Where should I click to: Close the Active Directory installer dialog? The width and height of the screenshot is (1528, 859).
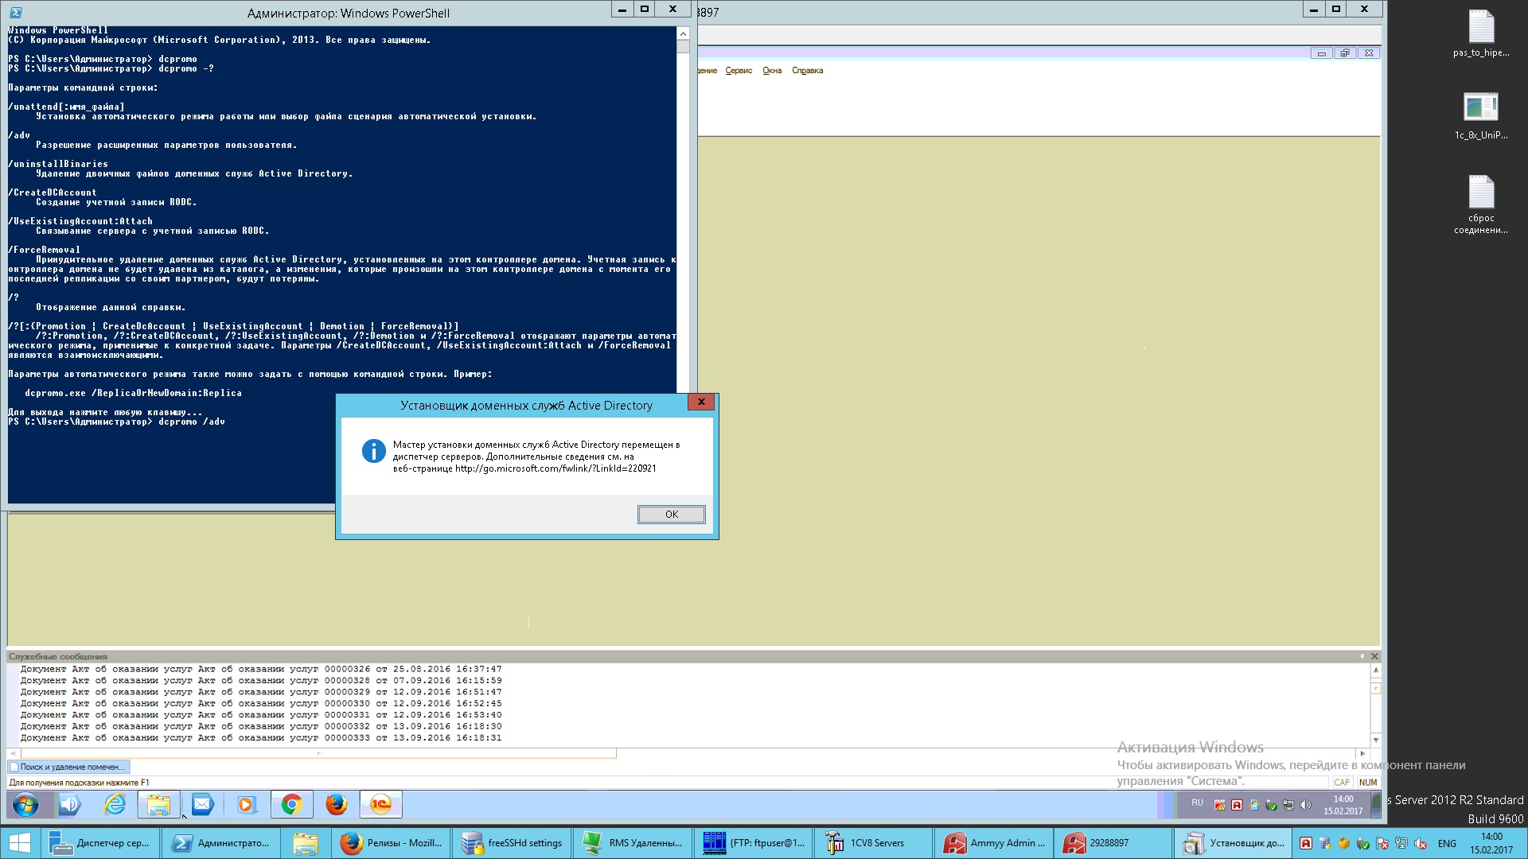coord(701,402)
